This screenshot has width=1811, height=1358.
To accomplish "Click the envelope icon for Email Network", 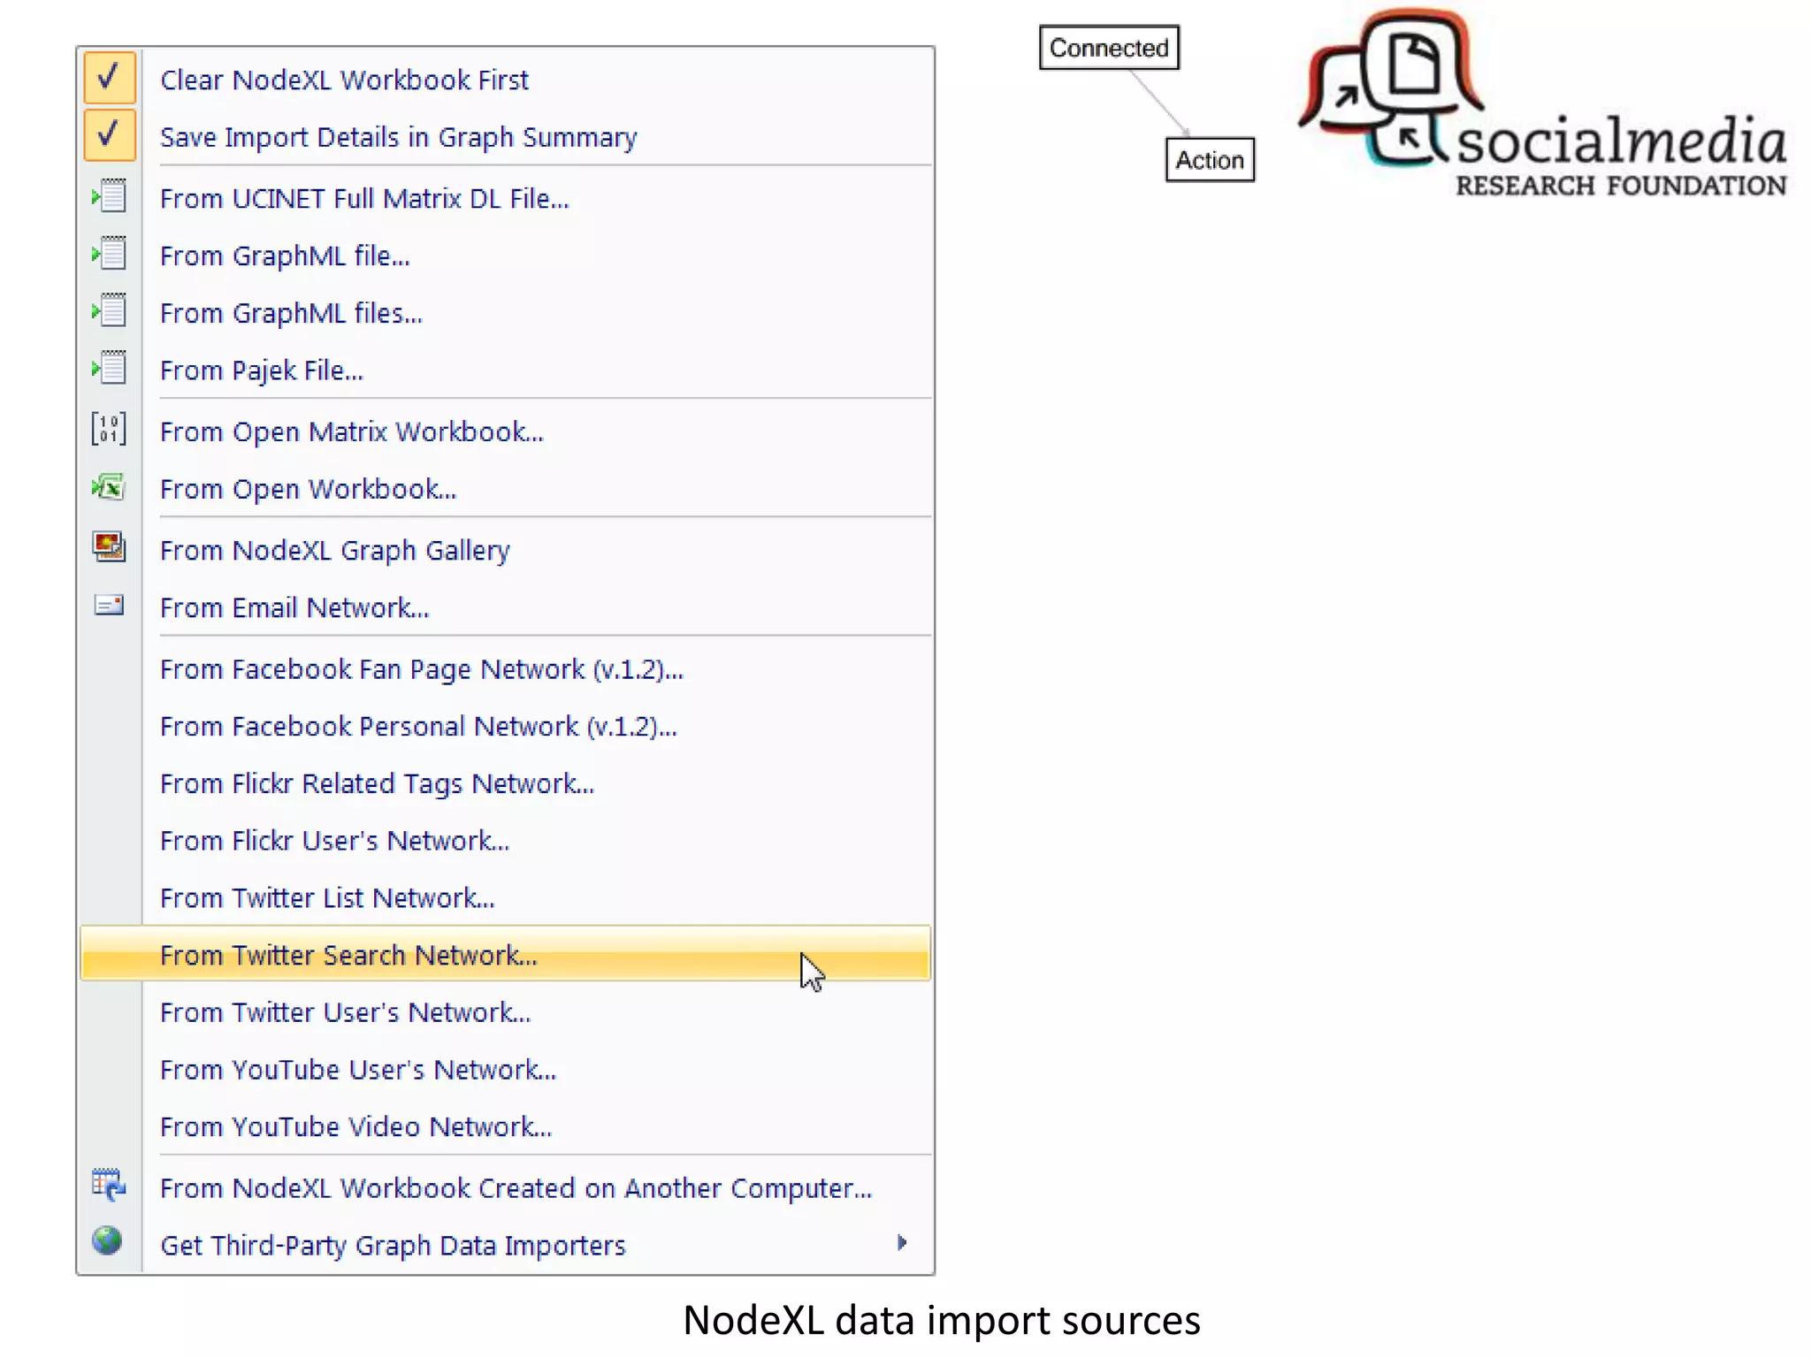I will click(x=109, y=606).
